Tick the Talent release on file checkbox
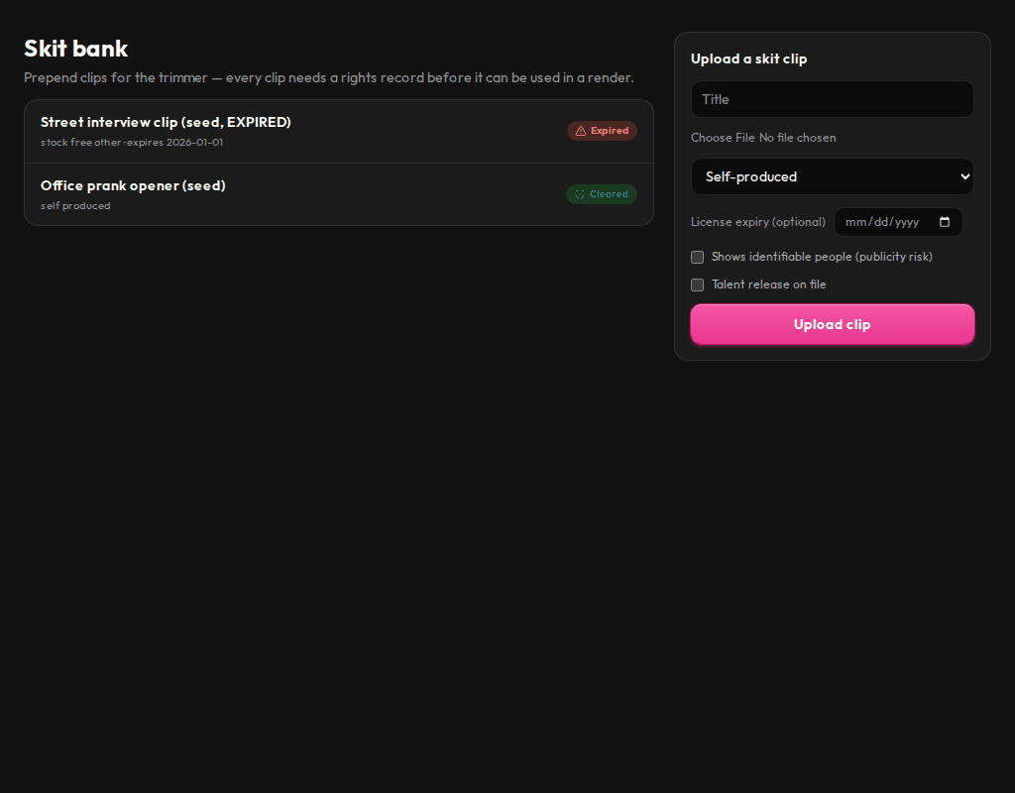Image resolution: width=1015 pixels, height=793 pixels. [x=697, y=284]
